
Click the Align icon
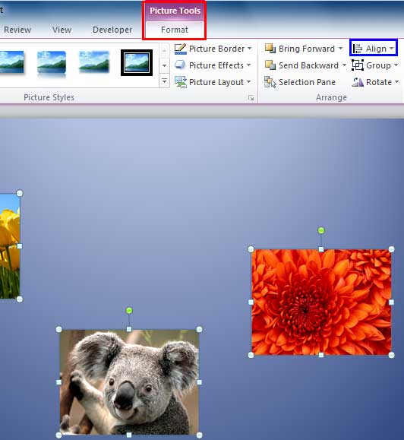358,49
